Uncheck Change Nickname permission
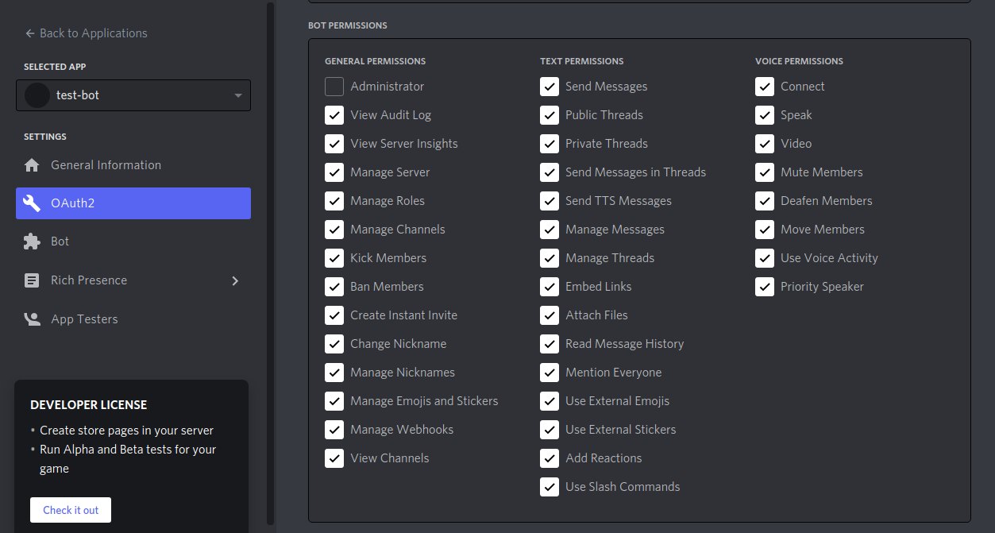995x533 pixels. click(x=334, y=344)
